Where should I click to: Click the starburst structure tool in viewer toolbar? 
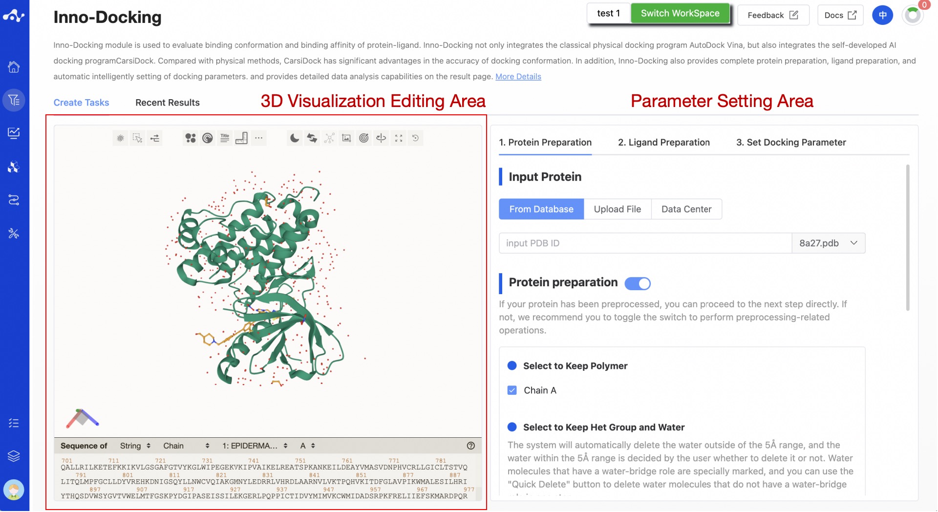tap(120, 138)
